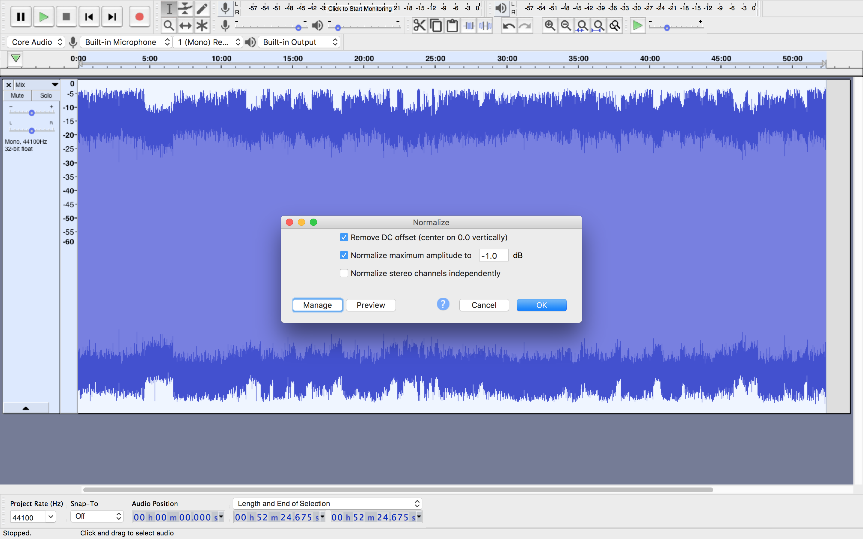Open the Built-in Microphone device dropdown

click(126, 42)
